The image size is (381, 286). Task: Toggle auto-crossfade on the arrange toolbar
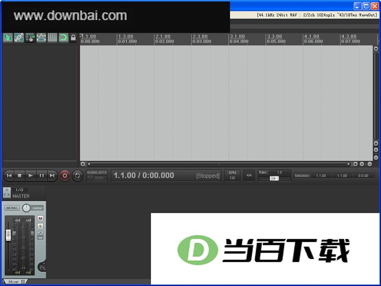click(x=8, y=38)
